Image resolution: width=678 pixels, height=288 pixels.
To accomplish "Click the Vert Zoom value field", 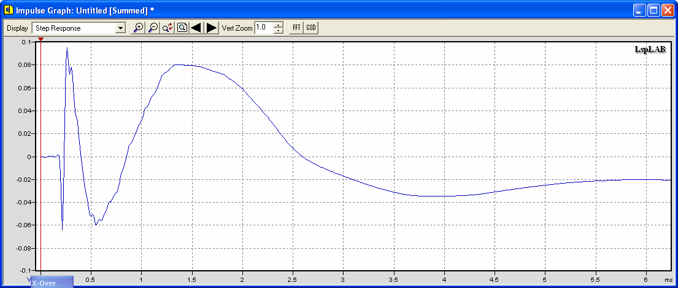I will [x=264, y=28].
